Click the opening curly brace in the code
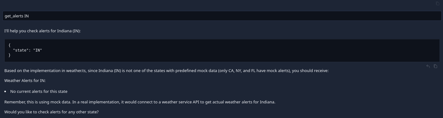This screenshot has height=118, width=443. click(x=10, y=45)
